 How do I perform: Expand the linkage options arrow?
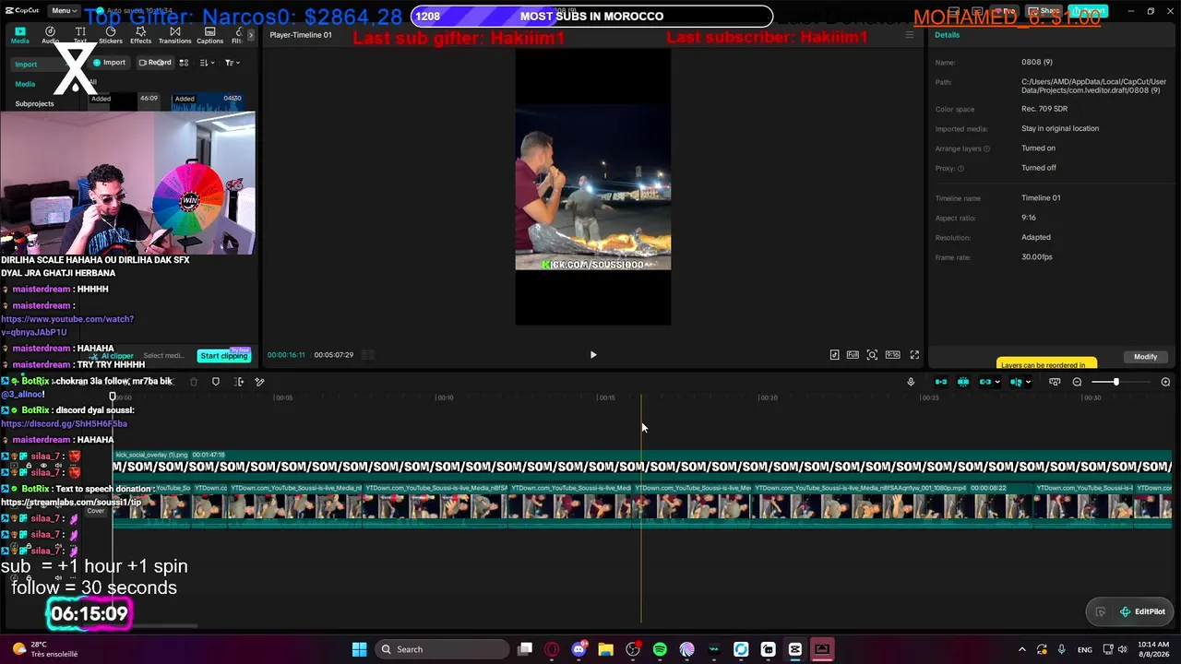click(997, 382)
